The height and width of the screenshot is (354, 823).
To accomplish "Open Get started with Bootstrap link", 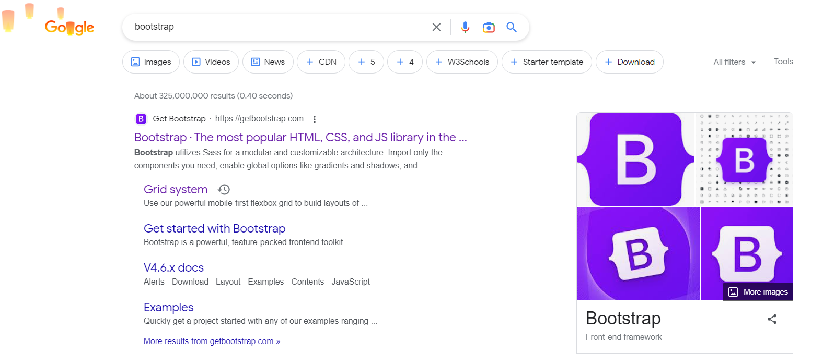I will 215,228.
